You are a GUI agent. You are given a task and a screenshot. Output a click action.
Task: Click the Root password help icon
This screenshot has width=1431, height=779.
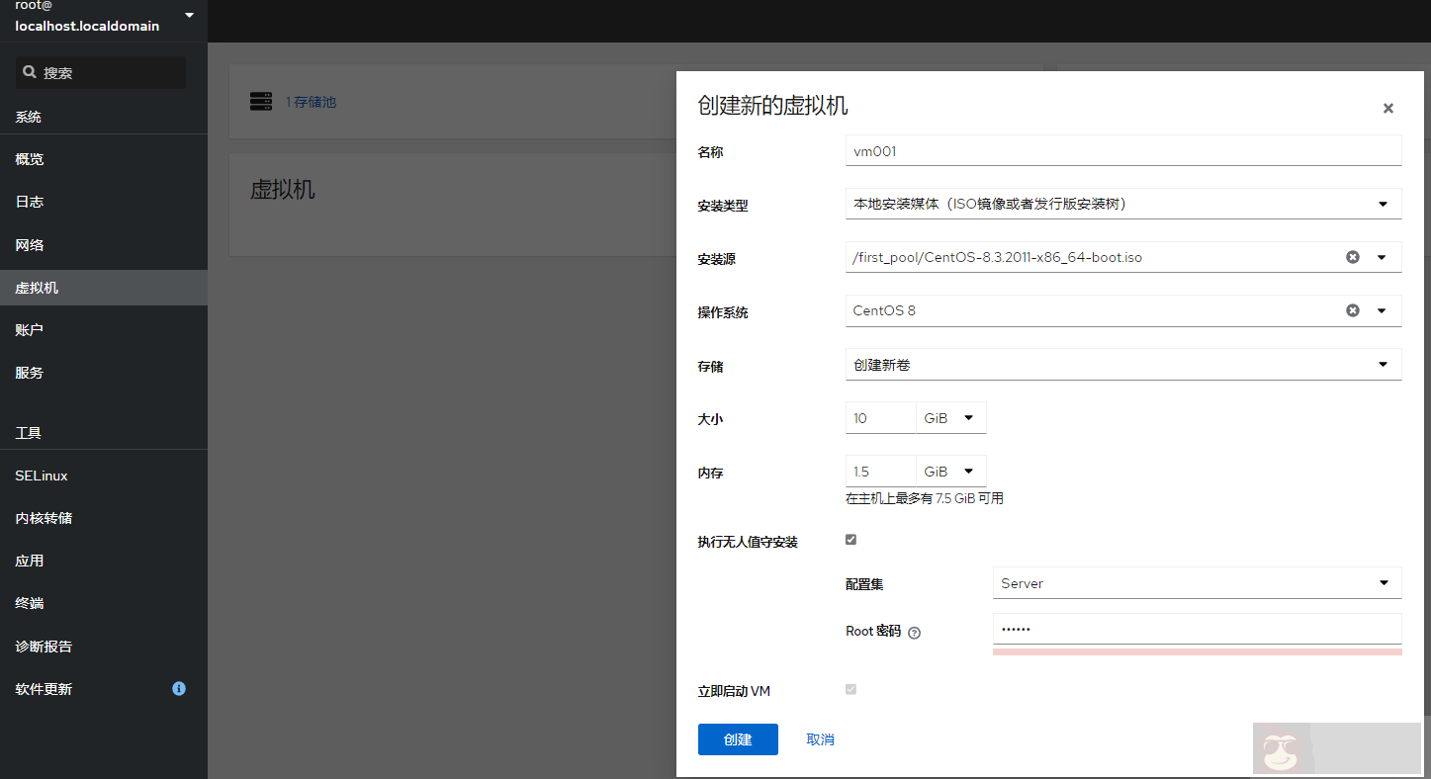click(x=914, y=633)
